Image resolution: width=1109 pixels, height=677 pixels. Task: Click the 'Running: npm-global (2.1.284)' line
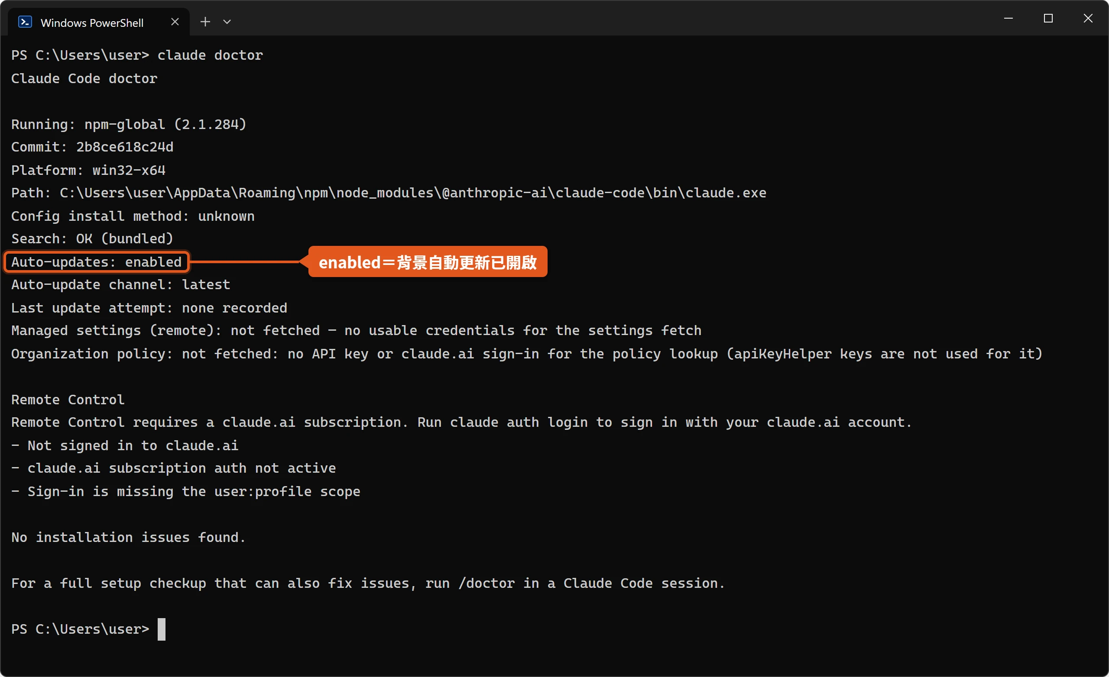coord(129,125)
